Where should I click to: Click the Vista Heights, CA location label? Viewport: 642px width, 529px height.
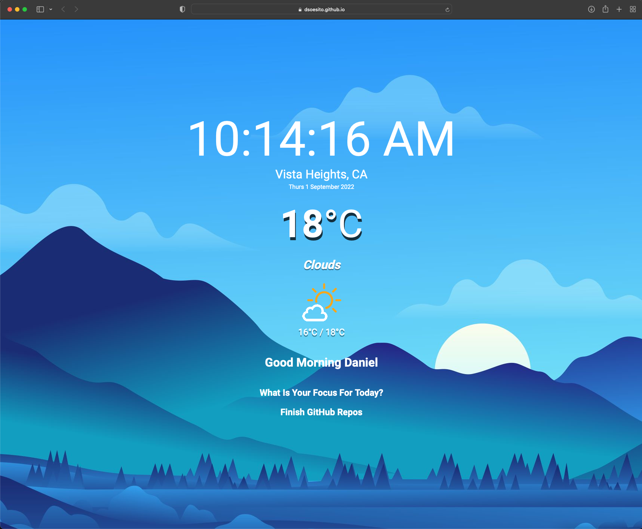(321, 174)
